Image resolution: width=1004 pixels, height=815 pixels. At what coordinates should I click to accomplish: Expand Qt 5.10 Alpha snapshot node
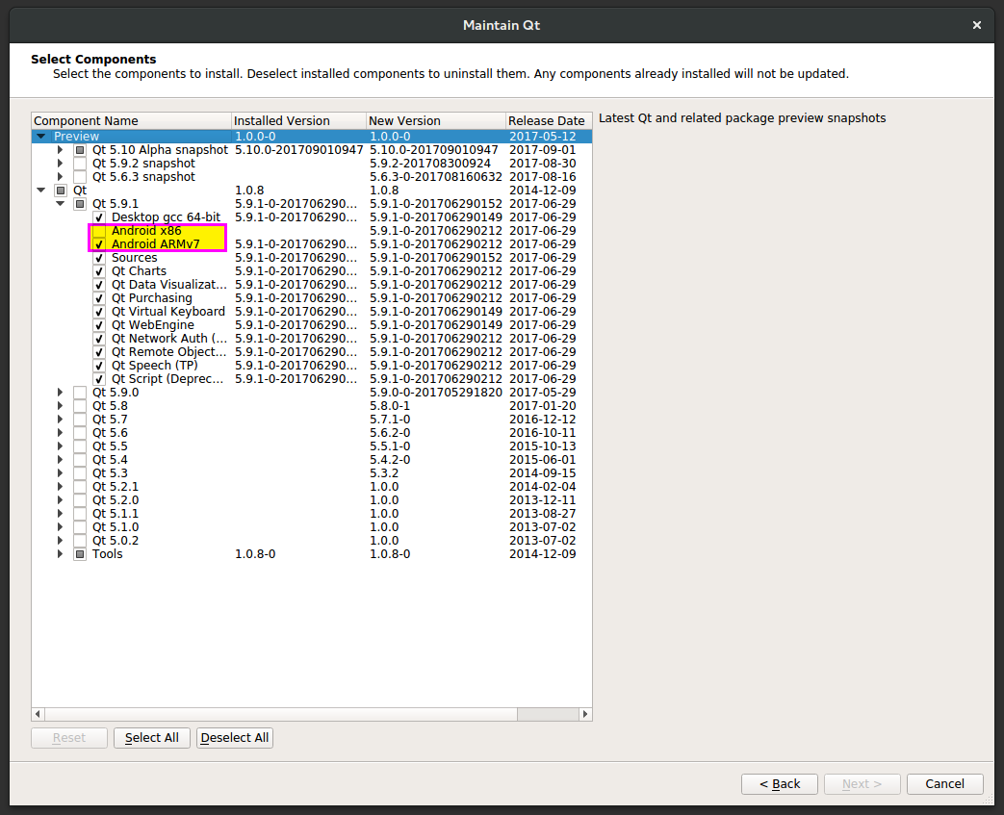(61, 150)
